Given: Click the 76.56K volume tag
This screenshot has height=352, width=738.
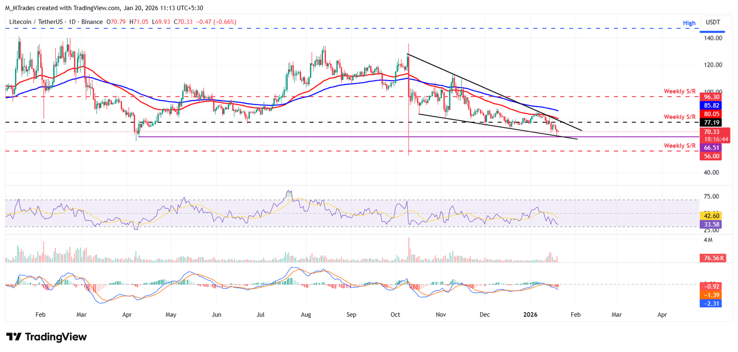Looking at the screenshot, I should (x=713, y=258).
